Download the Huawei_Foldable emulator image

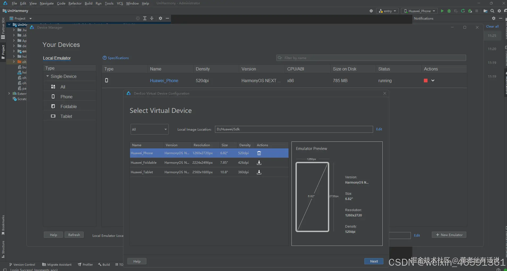tap(259, 163)
